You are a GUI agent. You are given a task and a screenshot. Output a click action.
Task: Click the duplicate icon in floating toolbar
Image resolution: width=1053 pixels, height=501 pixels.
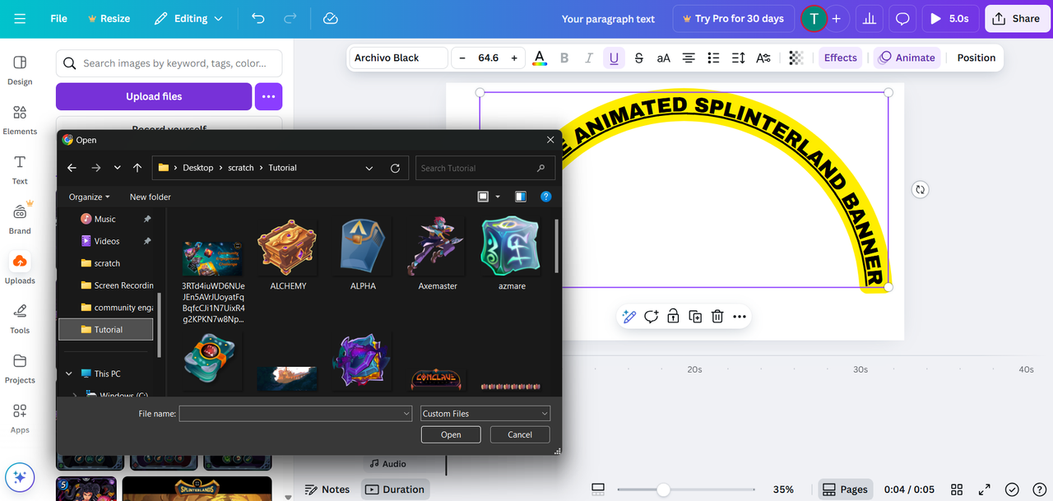[x=695, y=317]
